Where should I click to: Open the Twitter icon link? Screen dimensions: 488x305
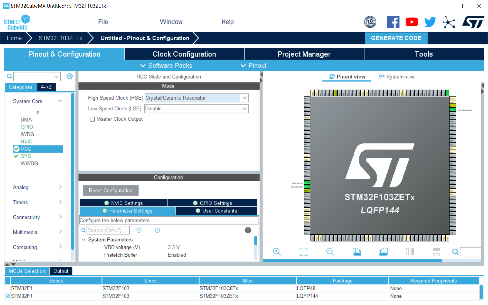[430, 22]
